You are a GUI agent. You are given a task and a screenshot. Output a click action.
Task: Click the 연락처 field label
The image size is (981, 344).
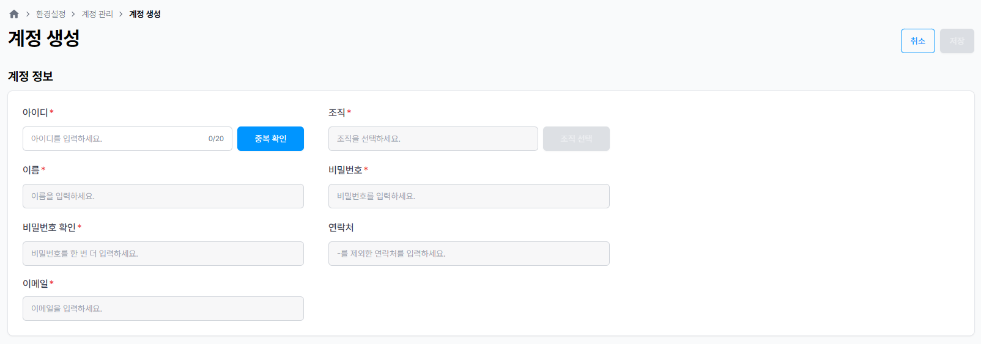[x=341, y=227]
